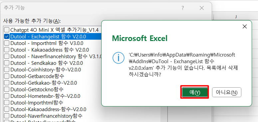Select Dutool-Getbarcode함수 list entry
Screen dimensions: 258x122
click(37, 76)
